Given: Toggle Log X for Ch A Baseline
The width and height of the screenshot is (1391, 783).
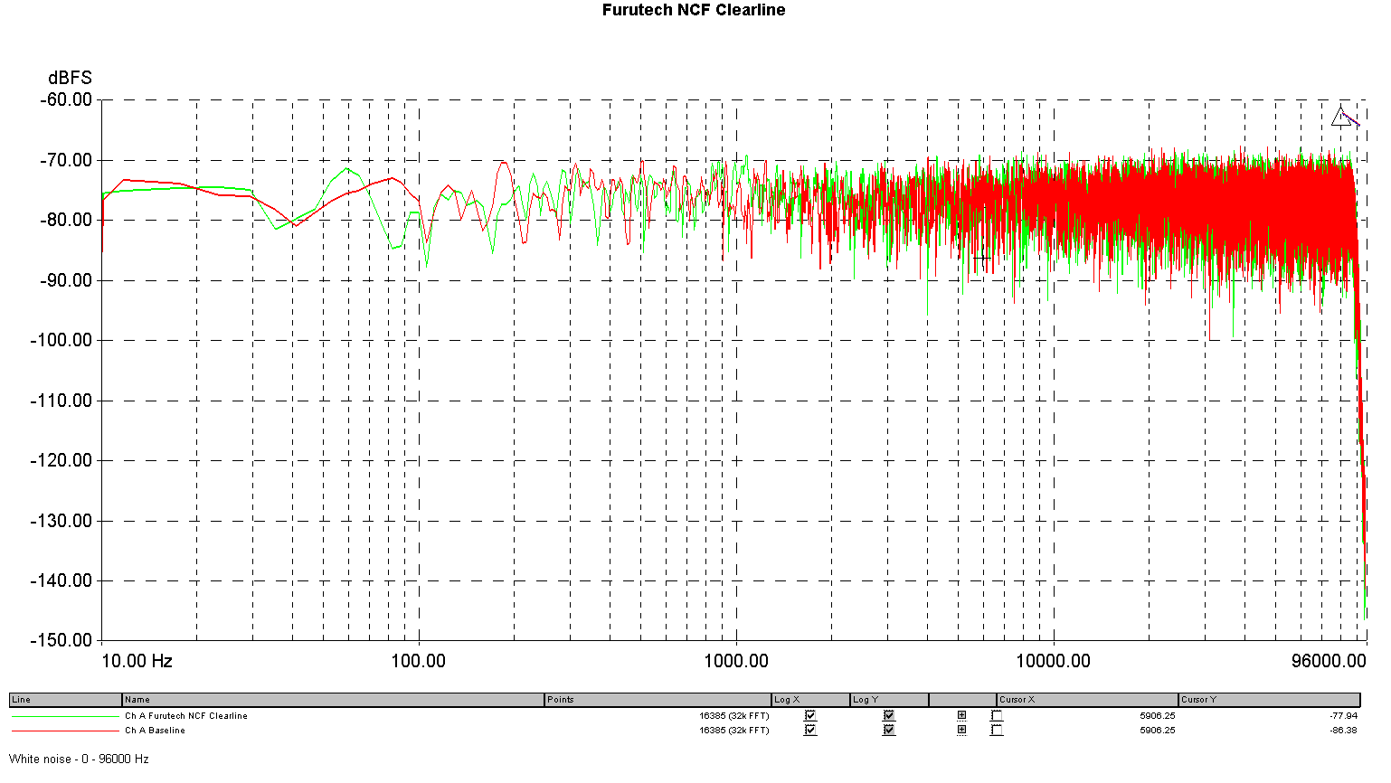Looking at the screenshot, I should tap(809, 730).
